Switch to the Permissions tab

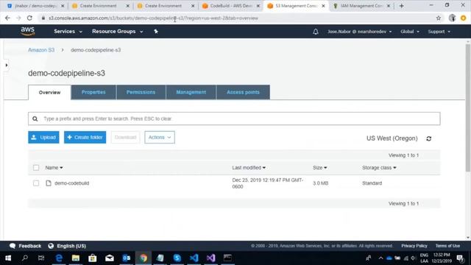(x=141, y=92)
